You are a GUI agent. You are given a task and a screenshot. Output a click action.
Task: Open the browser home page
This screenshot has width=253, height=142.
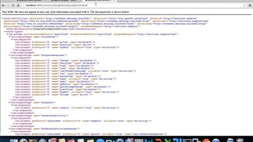(x=18, y=5)
